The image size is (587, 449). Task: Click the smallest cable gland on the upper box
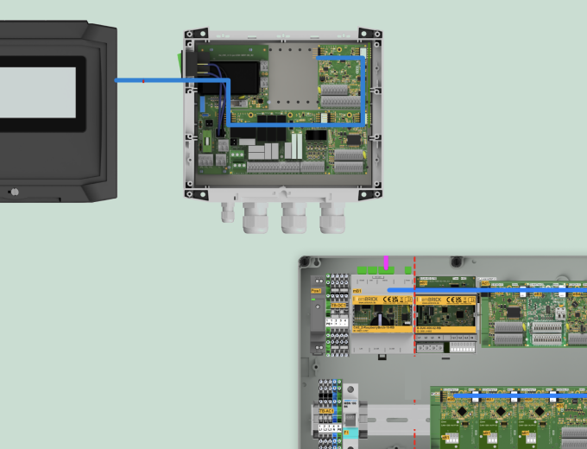[228, 212]
